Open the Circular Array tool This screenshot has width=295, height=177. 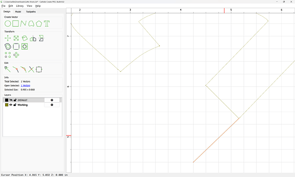16,55
